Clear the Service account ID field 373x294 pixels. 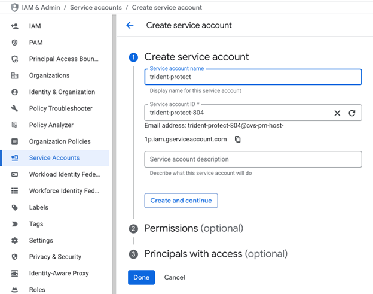point(337,113)
